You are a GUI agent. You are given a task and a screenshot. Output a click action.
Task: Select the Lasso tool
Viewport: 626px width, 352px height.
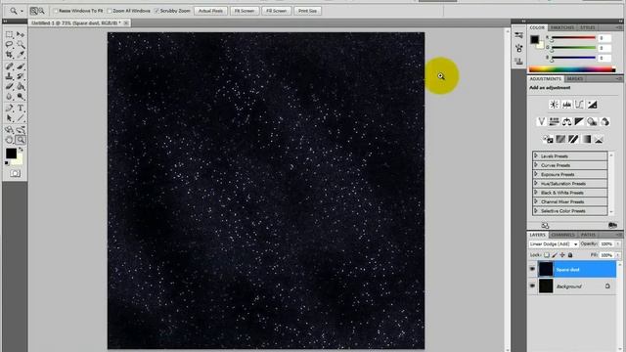(9, 45)
